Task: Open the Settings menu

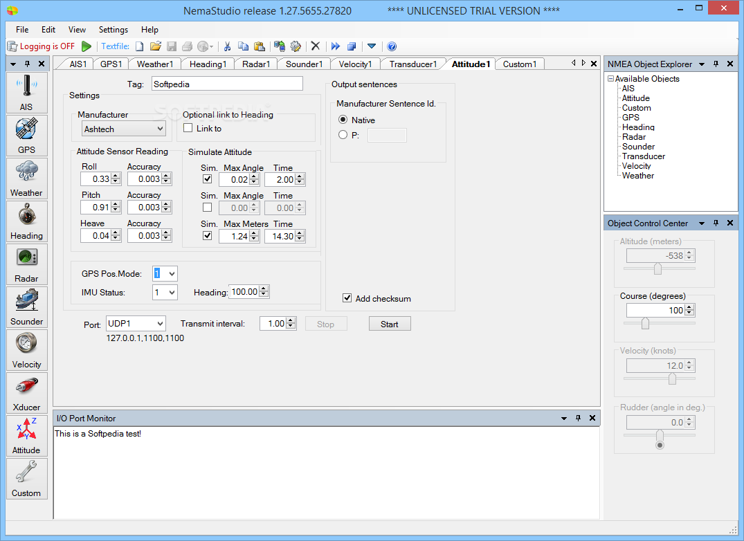Action: point(114,29)
